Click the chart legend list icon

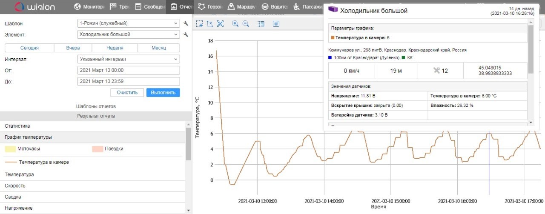click(261, 24)
